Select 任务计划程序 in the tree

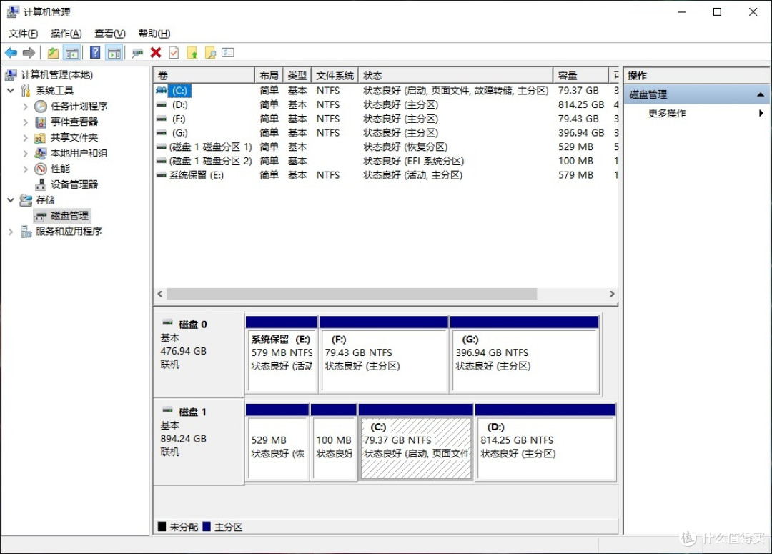tap(79, 107)
